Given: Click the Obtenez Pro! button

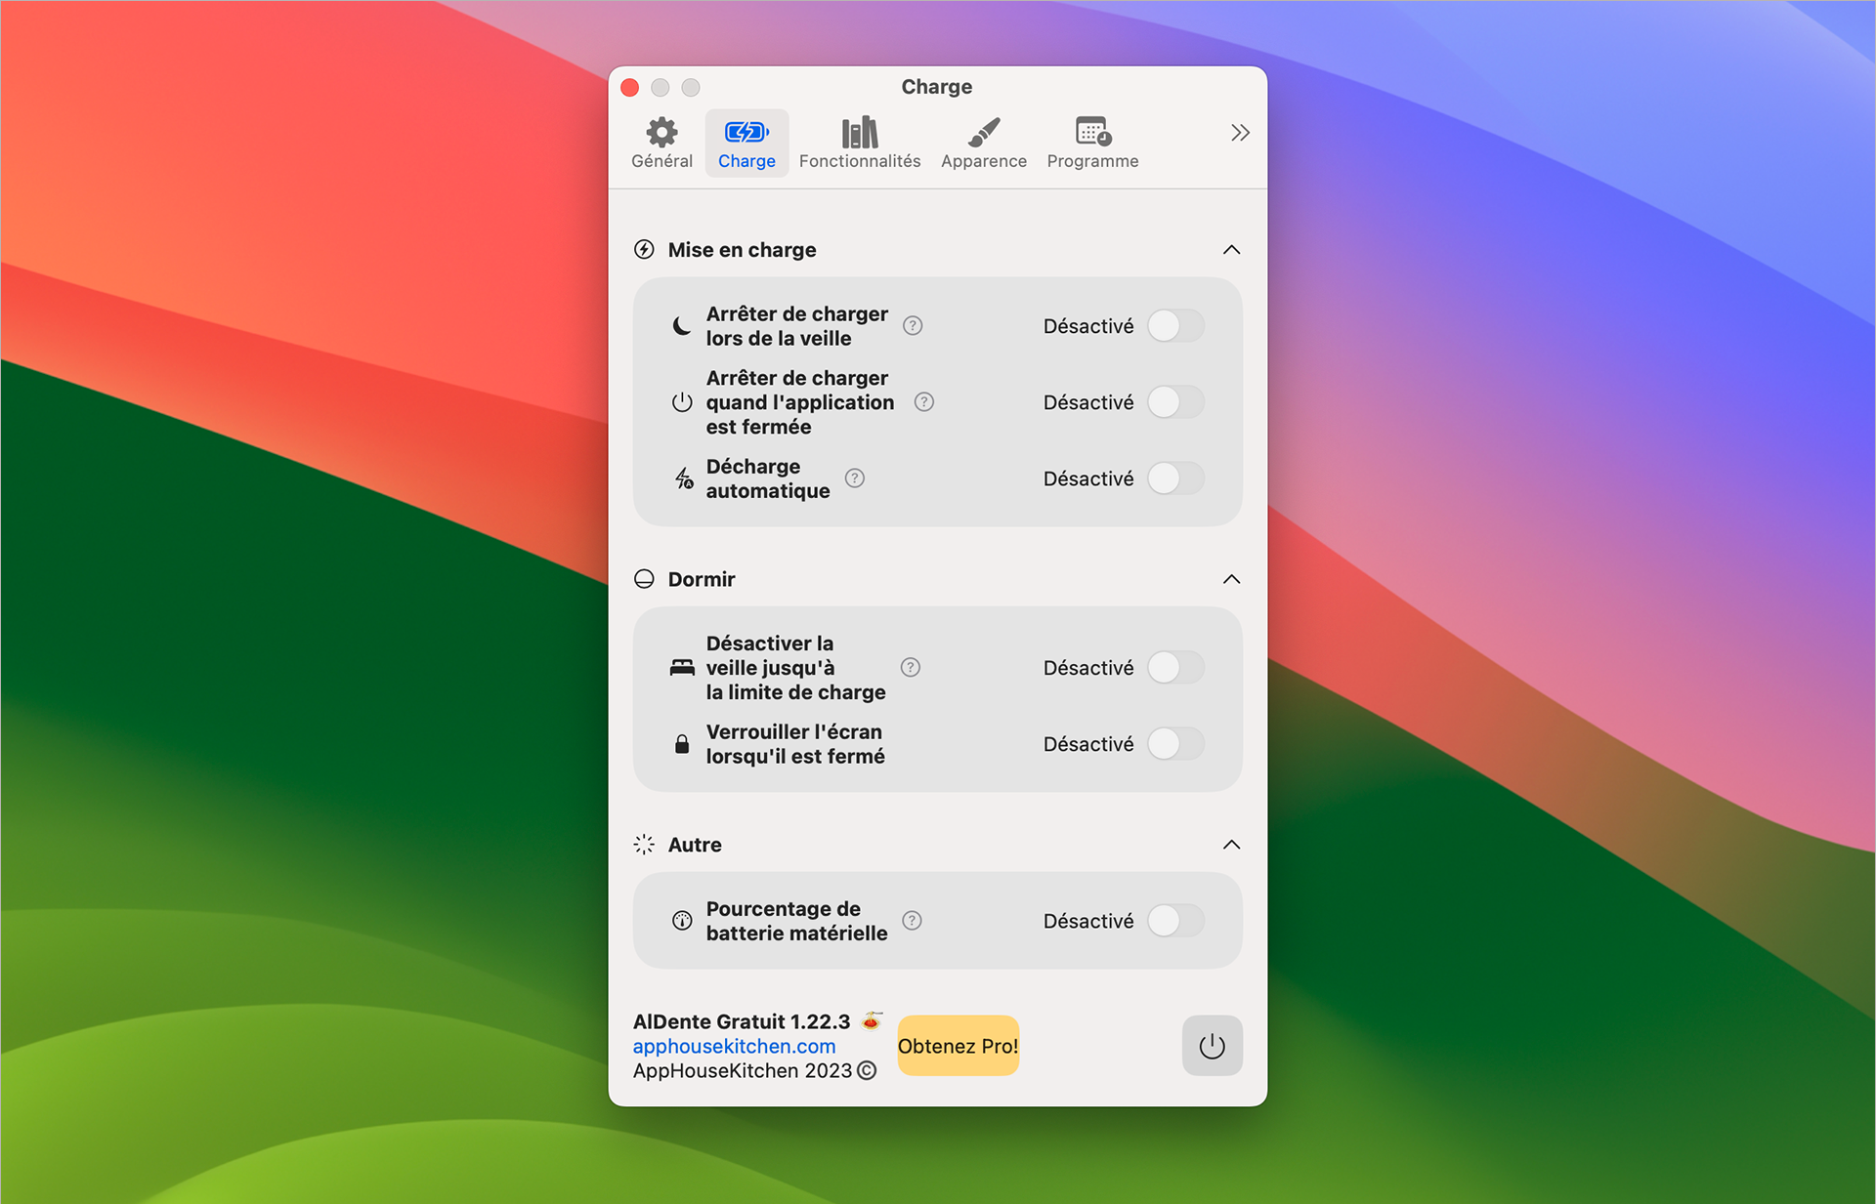Looking at the screenshot, I should 958,1046.
